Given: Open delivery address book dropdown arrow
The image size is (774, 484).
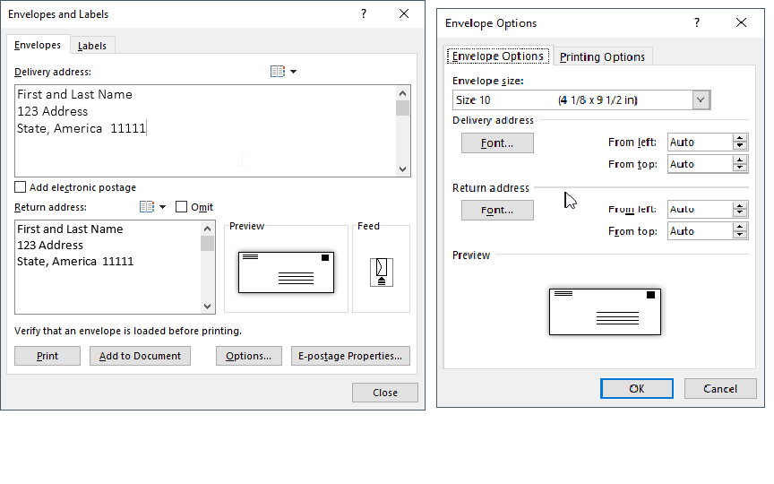Looking at the screenshot, I should point(293,72).
